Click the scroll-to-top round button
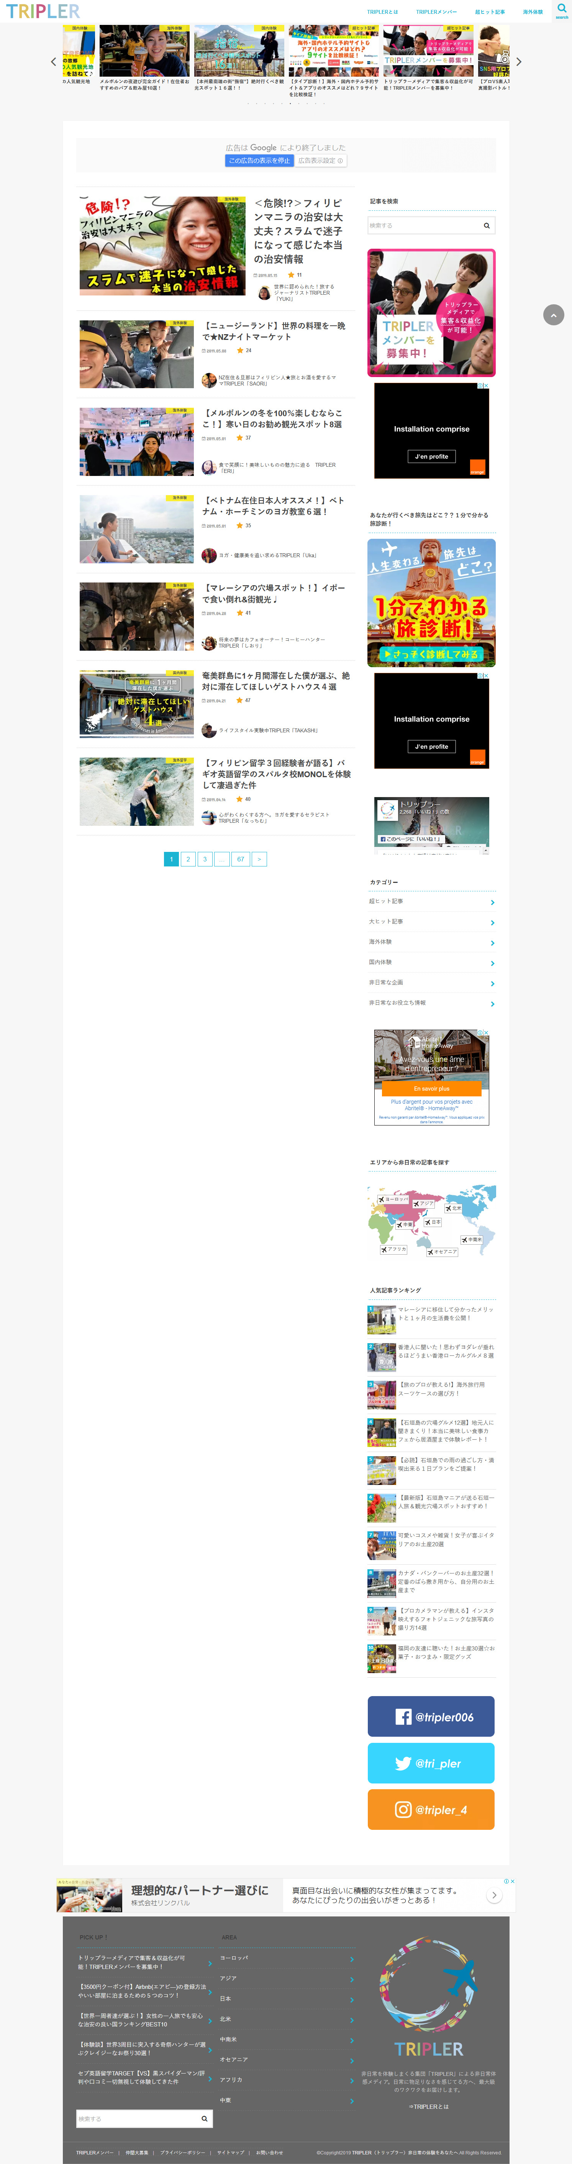 coord(553,314)
